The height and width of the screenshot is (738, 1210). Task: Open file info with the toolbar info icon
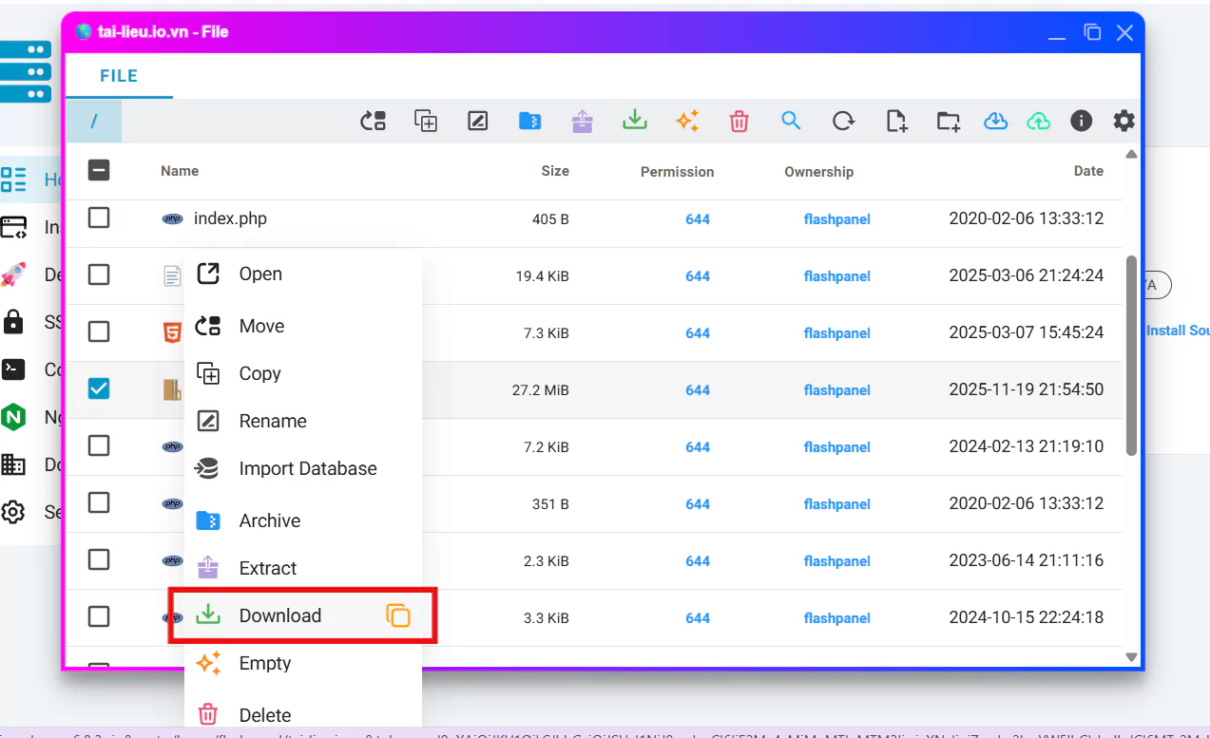[1081, 121]
